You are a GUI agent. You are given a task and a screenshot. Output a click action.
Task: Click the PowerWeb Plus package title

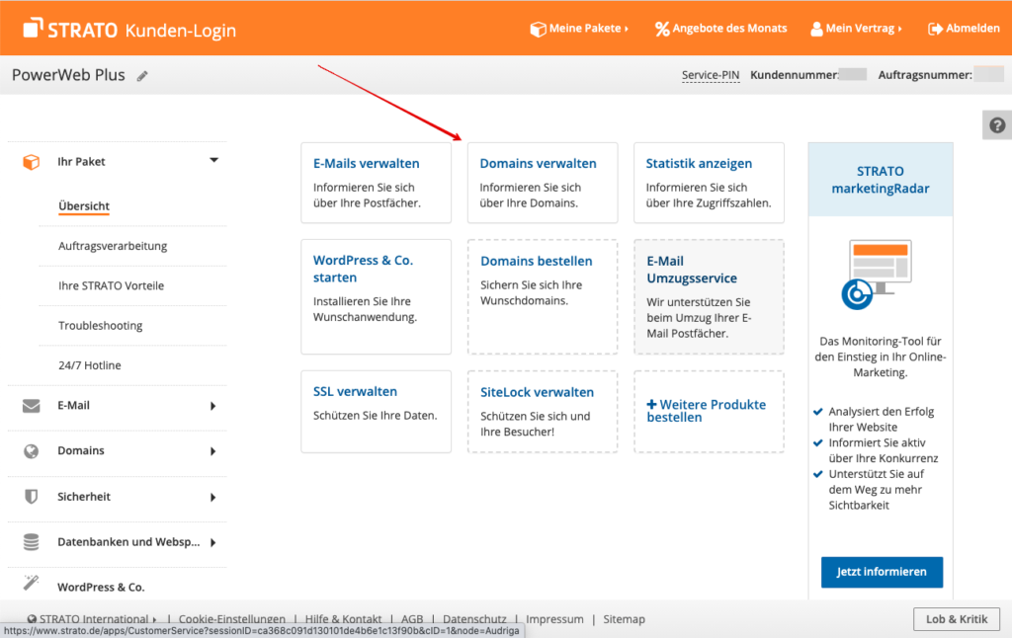pyautogui.click(x=68, y=75)
